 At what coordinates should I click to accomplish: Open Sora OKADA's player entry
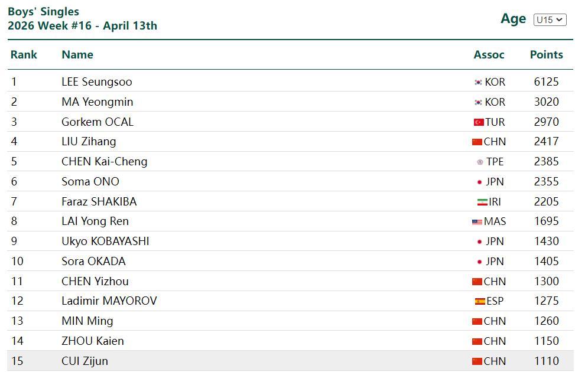tap(93, 262)
